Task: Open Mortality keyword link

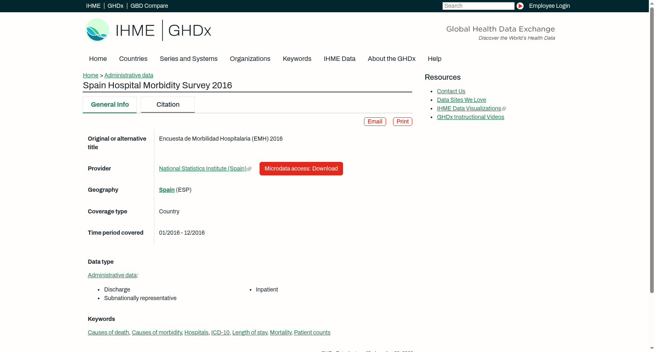Action: point(281,332)
